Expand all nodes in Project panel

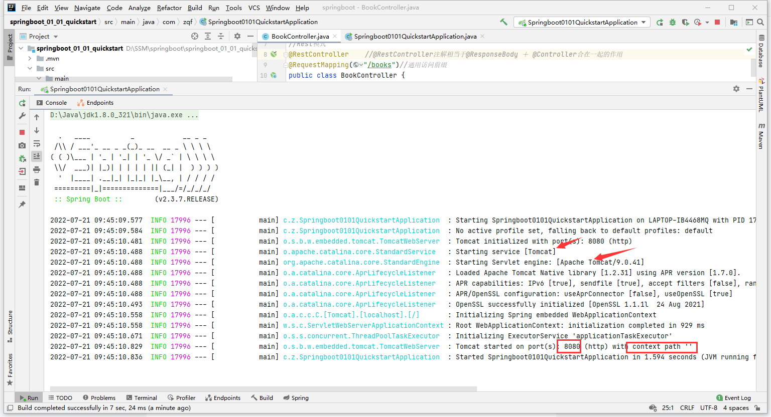pos(208,36)
